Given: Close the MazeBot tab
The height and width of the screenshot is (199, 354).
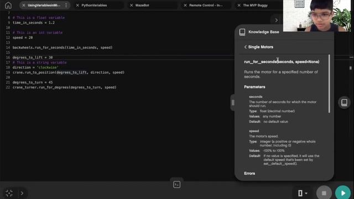Looking at the screenshot, I should click(x=132, y=5).
